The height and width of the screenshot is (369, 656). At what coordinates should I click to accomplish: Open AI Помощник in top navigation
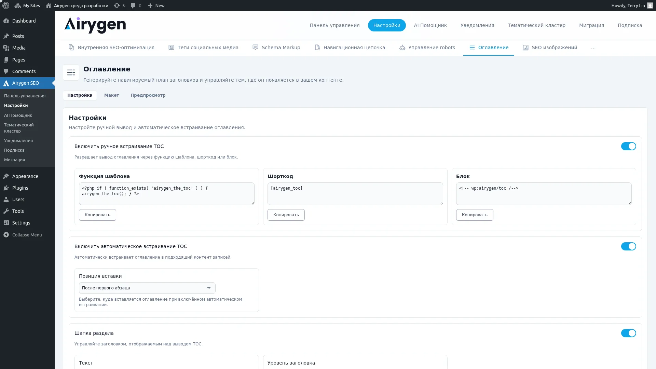430,25
